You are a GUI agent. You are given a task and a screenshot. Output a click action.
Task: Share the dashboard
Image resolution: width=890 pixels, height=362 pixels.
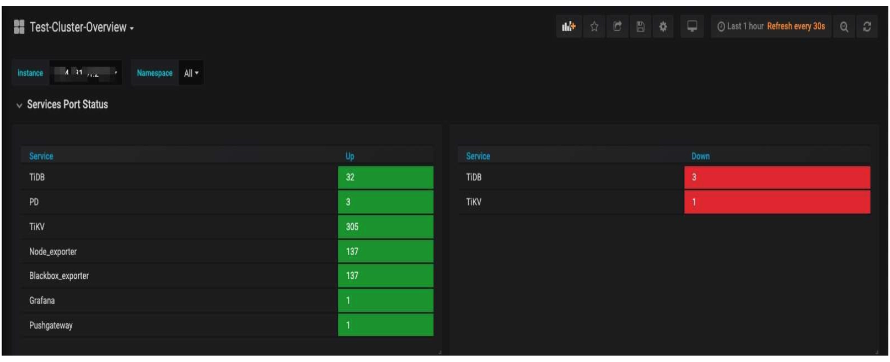click(x=617, y=26)
